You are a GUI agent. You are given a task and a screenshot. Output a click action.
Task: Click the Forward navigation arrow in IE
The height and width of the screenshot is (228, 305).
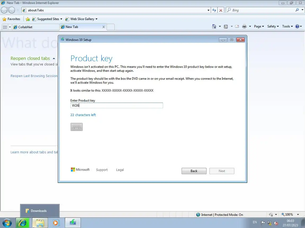coord(12,10)
